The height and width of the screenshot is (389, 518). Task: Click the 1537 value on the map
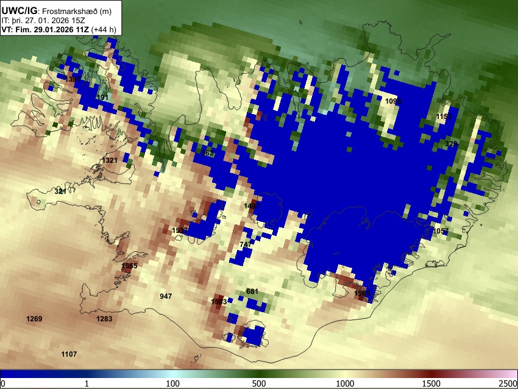click(x=180, y=230)
